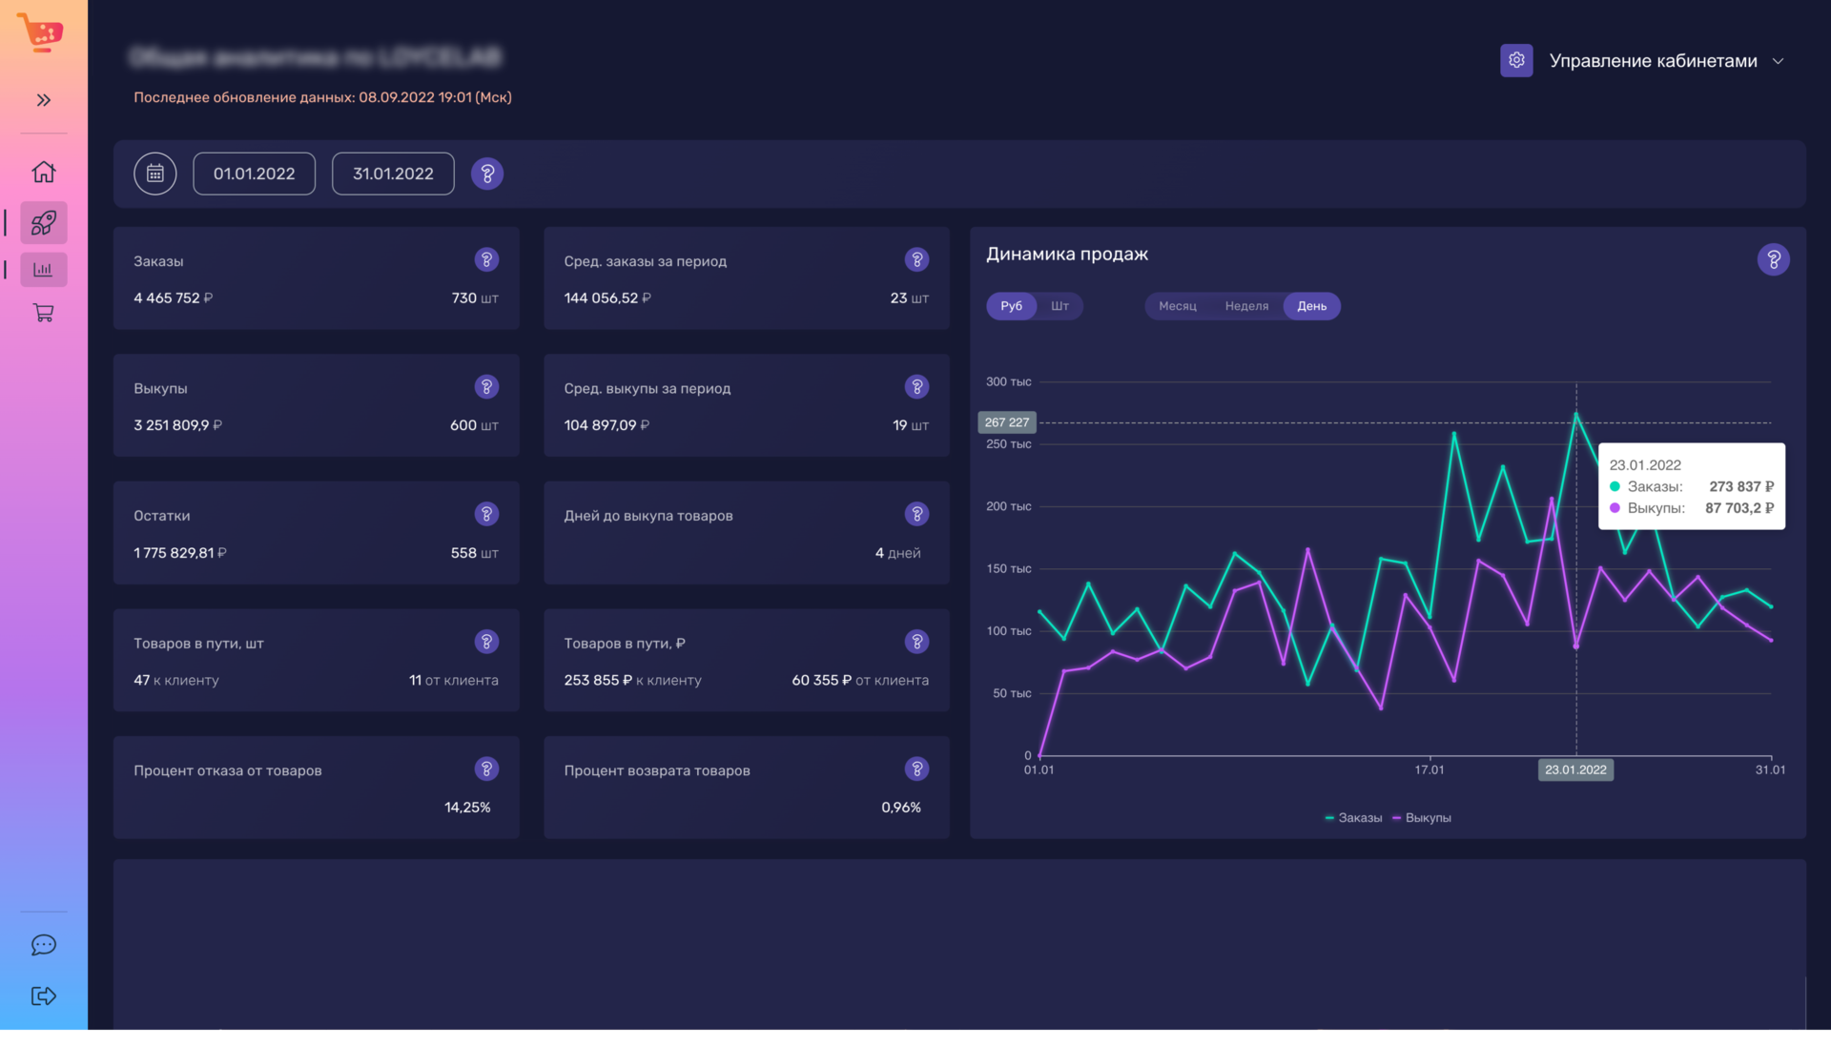
Task: Click the 14,25% refusal percentage
Action: (467, 808)
